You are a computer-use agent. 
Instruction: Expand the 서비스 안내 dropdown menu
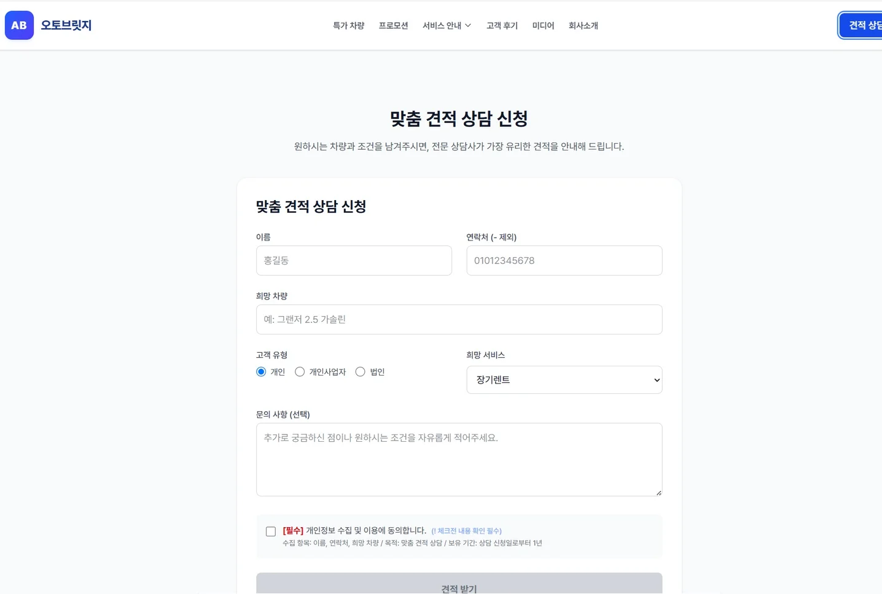pyautogui.click(x=447, y=26)
